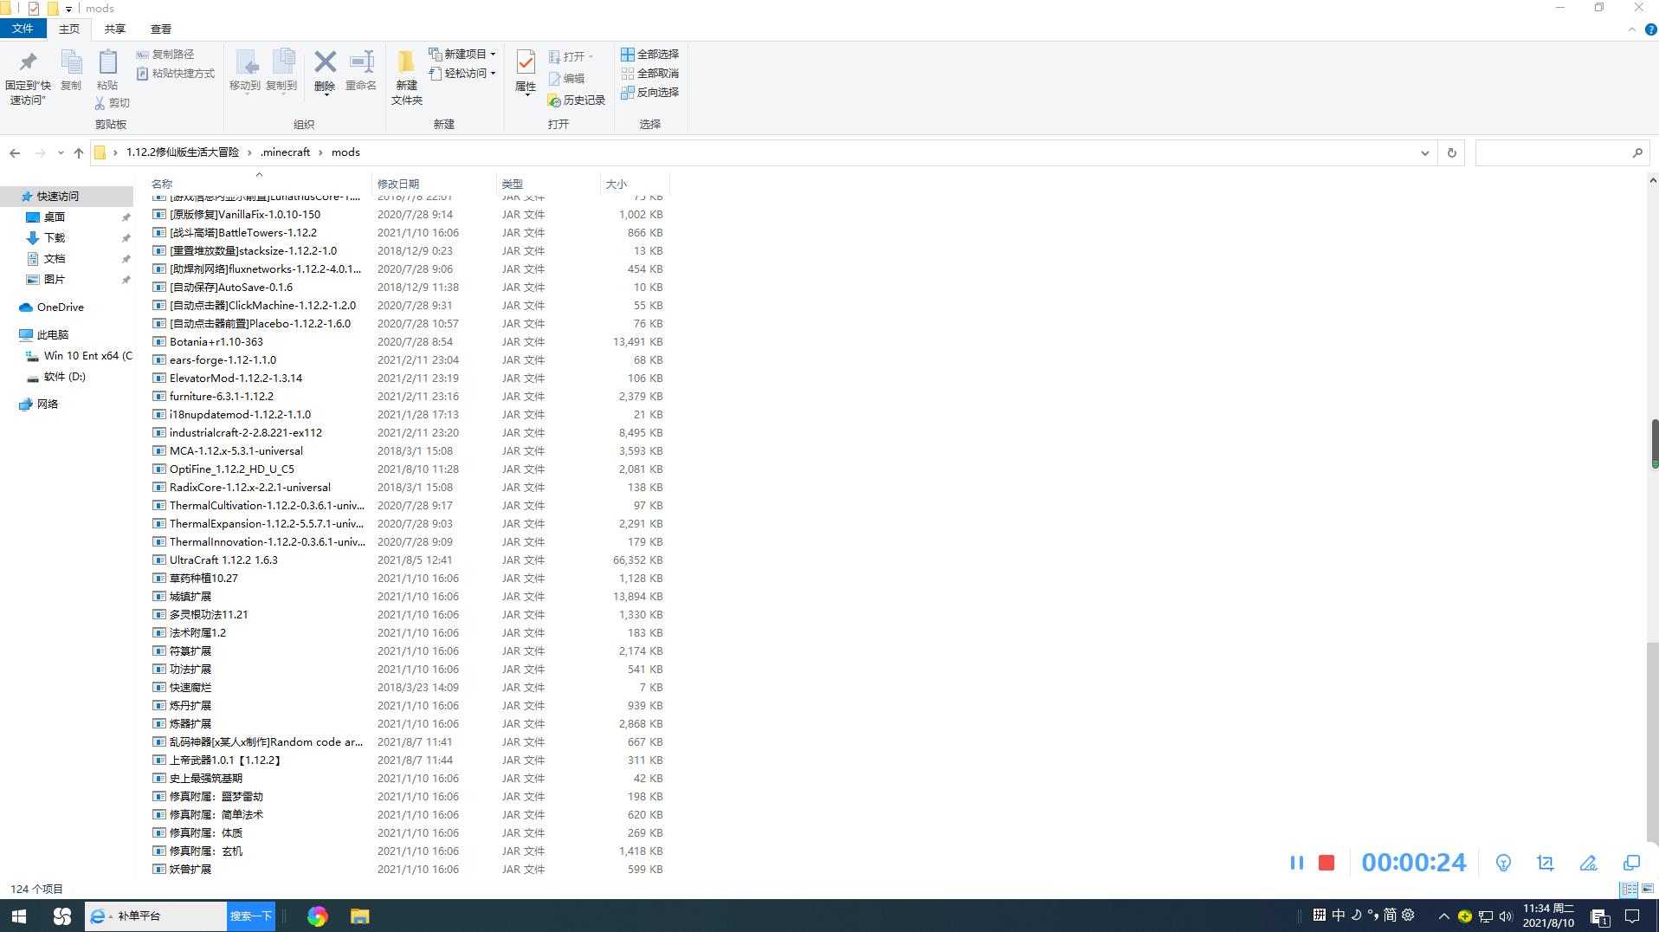1659x932 pixels.
Task: Switch to large icons view button
Action: (x=1648, y=889)
